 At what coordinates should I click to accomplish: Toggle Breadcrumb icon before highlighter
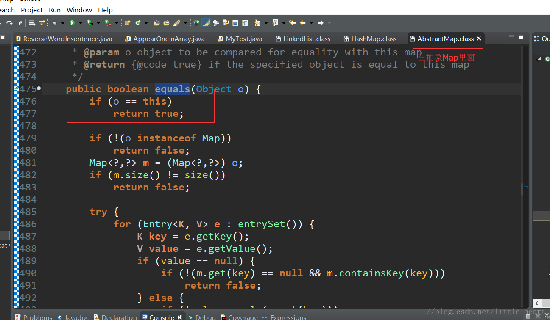tap(196, 22)
